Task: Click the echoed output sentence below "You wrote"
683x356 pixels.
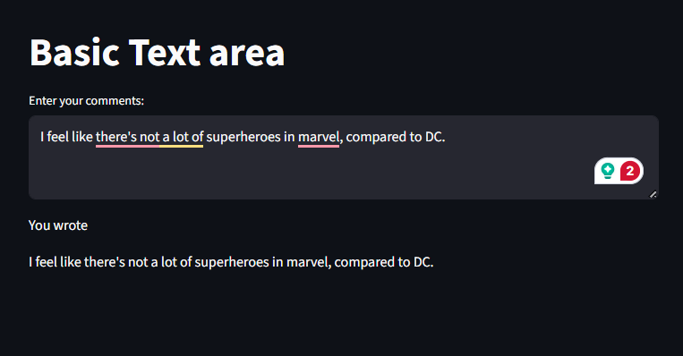Action: tap(231, 262)
